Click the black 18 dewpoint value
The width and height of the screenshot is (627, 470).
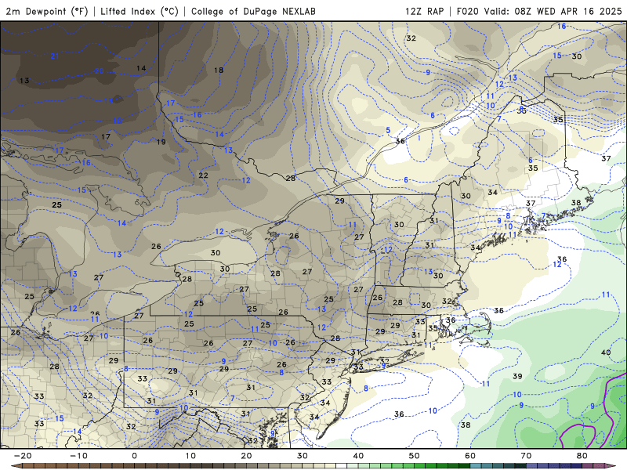pos(219,70)
